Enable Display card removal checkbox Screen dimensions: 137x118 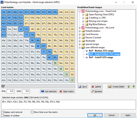click(x=2, y=112)
